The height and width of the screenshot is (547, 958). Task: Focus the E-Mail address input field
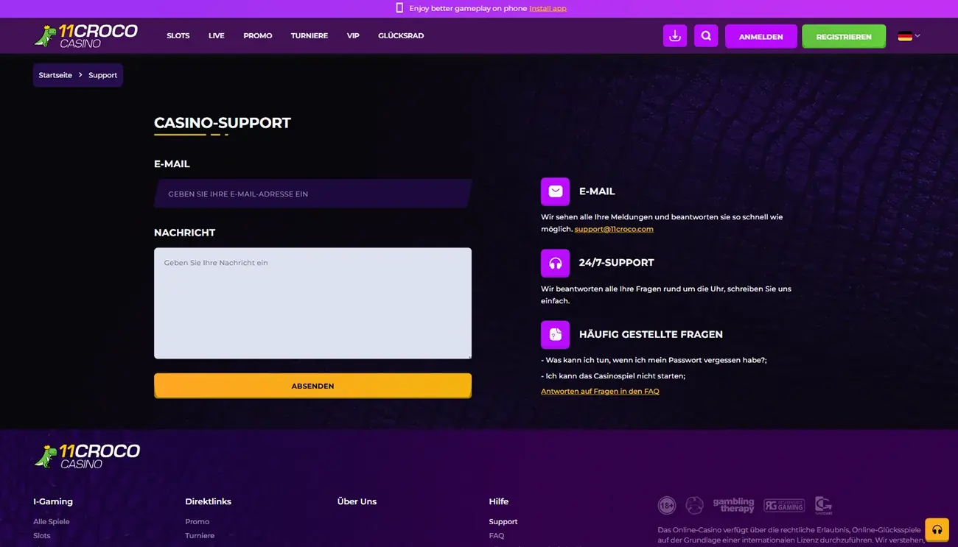[x=312, y=194]
